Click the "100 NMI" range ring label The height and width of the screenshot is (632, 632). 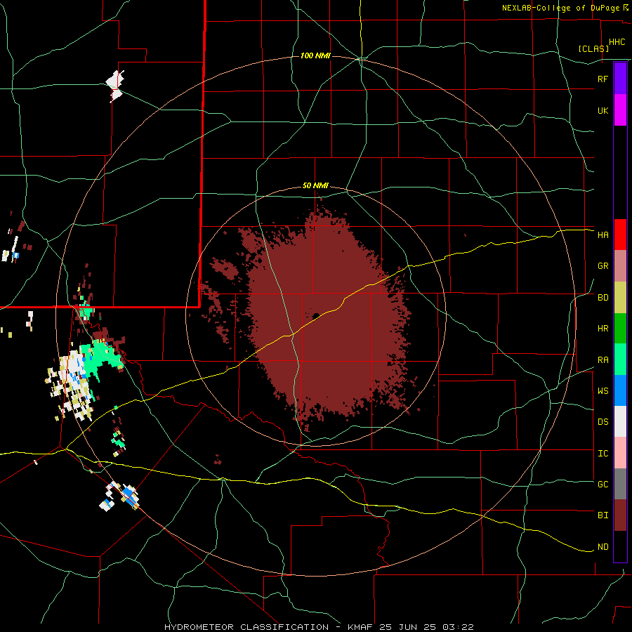[315, 55]
